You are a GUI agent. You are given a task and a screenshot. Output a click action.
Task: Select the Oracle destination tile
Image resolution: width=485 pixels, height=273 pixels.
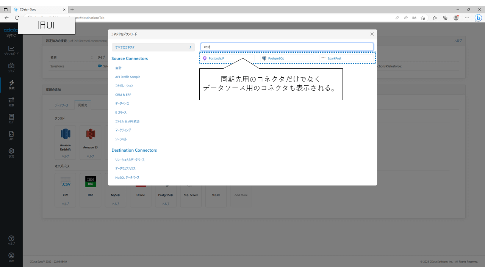[141, 195]
